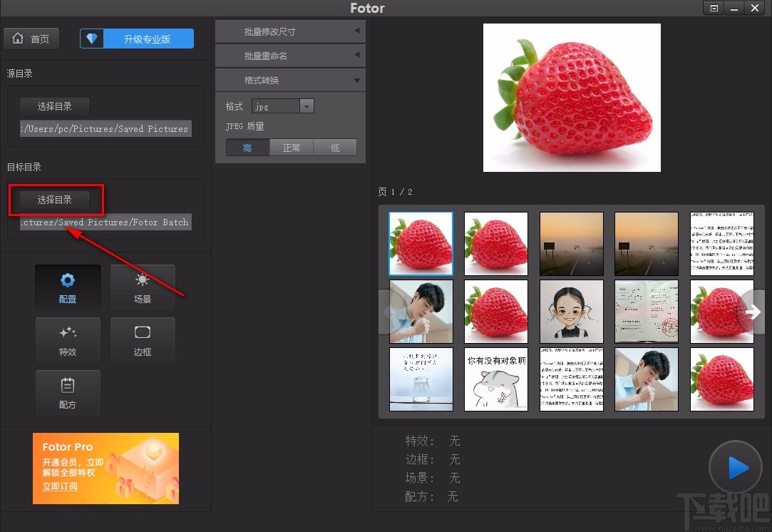Go to the 首页 home button

[31, 39]
